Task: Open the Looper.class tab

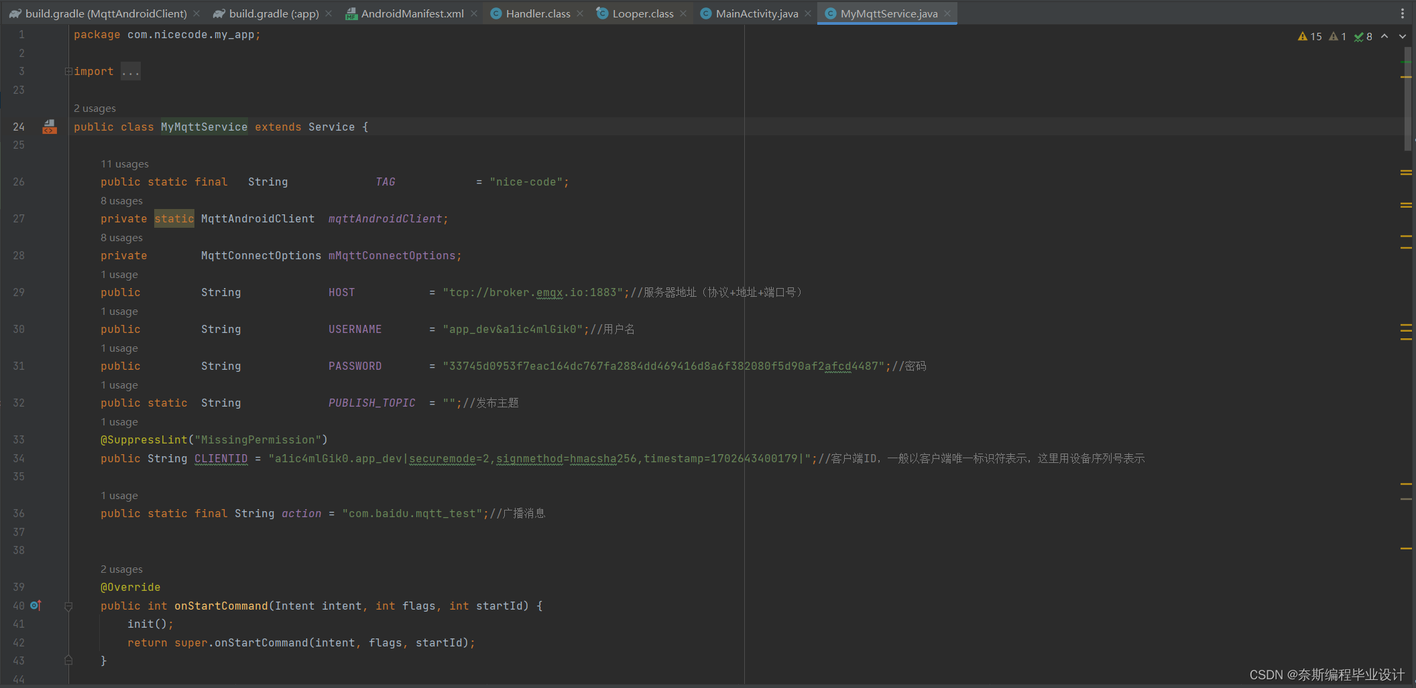Action: point(636,13)
